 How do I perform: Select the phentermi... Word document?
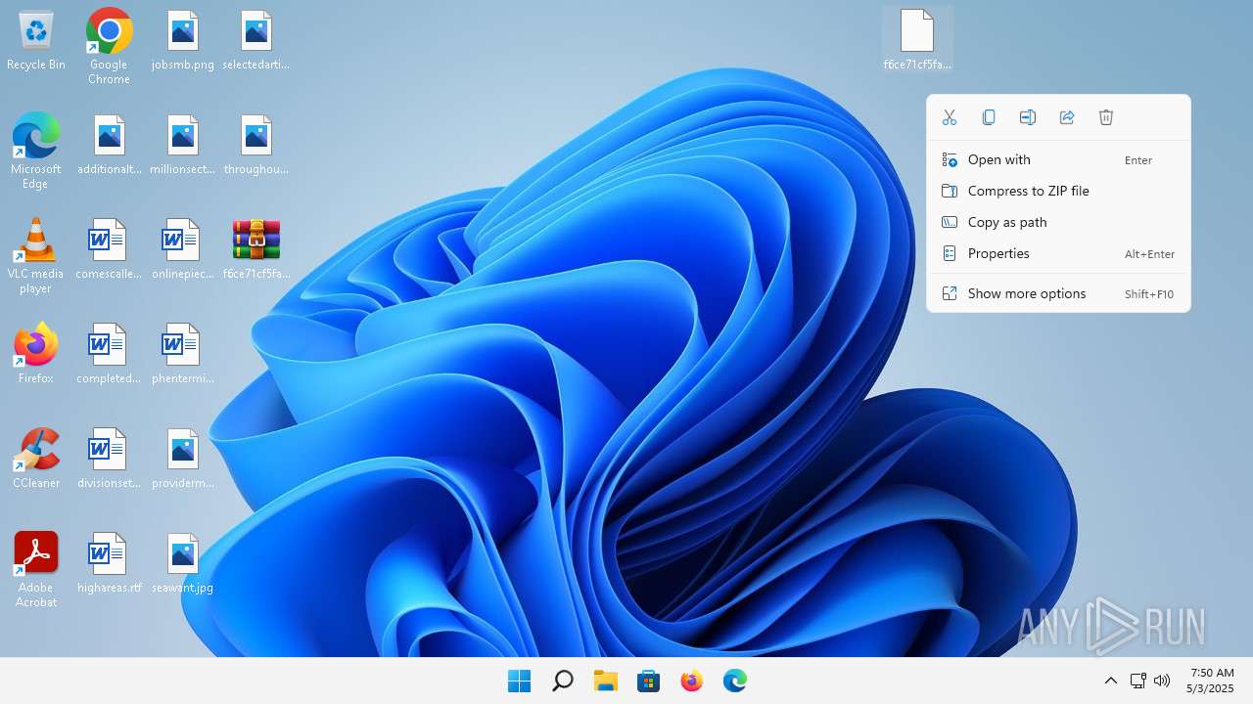(x=183, y=354)
